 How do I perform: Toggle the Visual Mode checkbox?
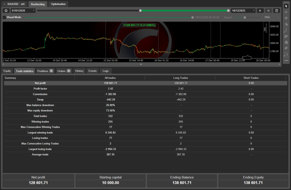pyautogui.click(x=4, y=17)
